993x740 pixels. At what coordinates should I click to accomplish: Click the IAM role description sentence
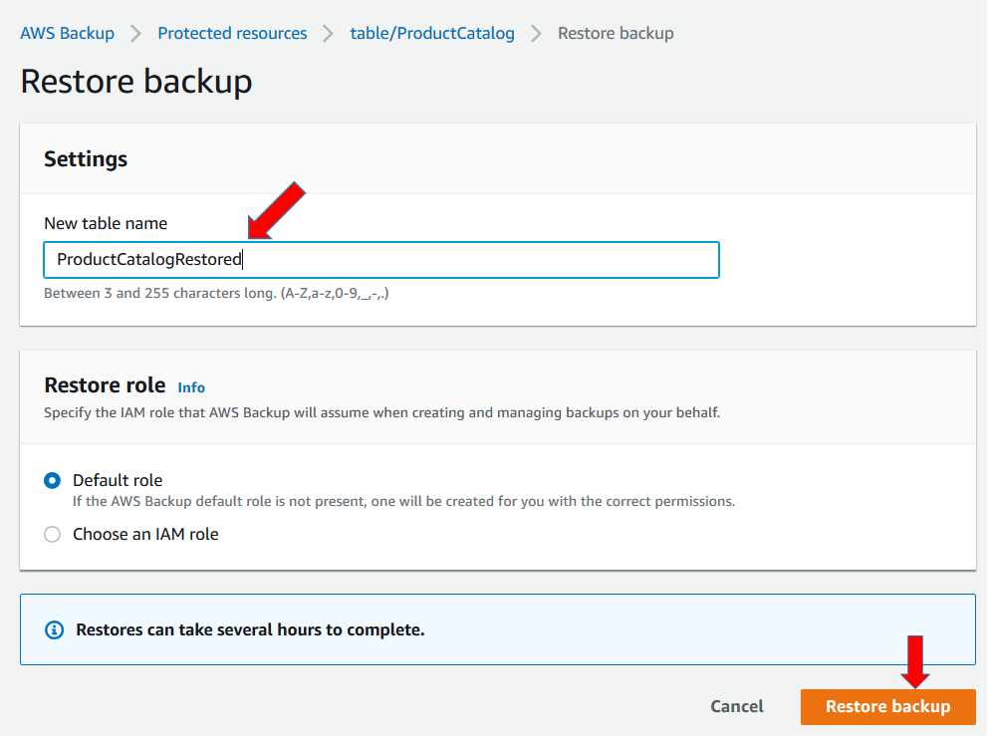[381, 412]
